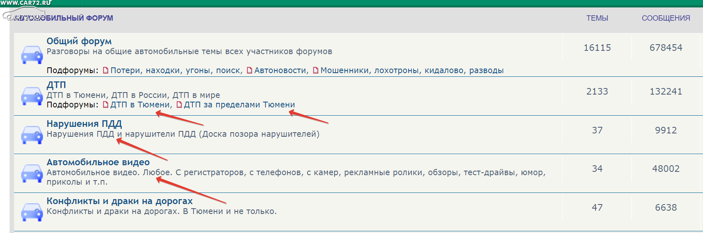The height and width of the screenshot is (233, 703).
Task: Open subforum ДТП за пределами Тюмени
Action: coord(239,105)
